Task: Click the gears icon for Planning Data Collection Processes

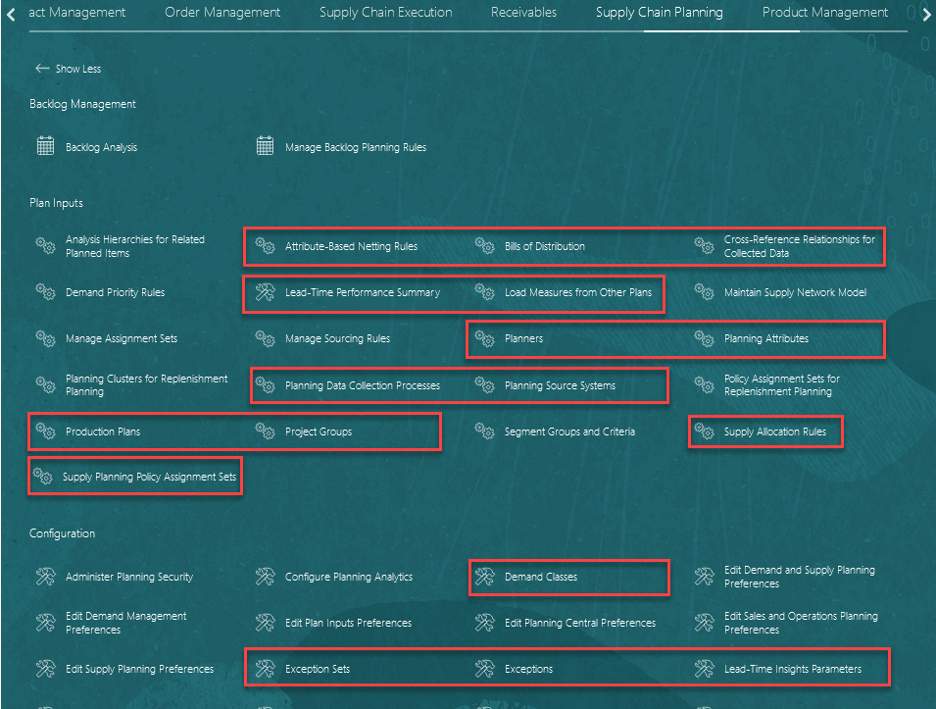Action: (x=265, y=384)
